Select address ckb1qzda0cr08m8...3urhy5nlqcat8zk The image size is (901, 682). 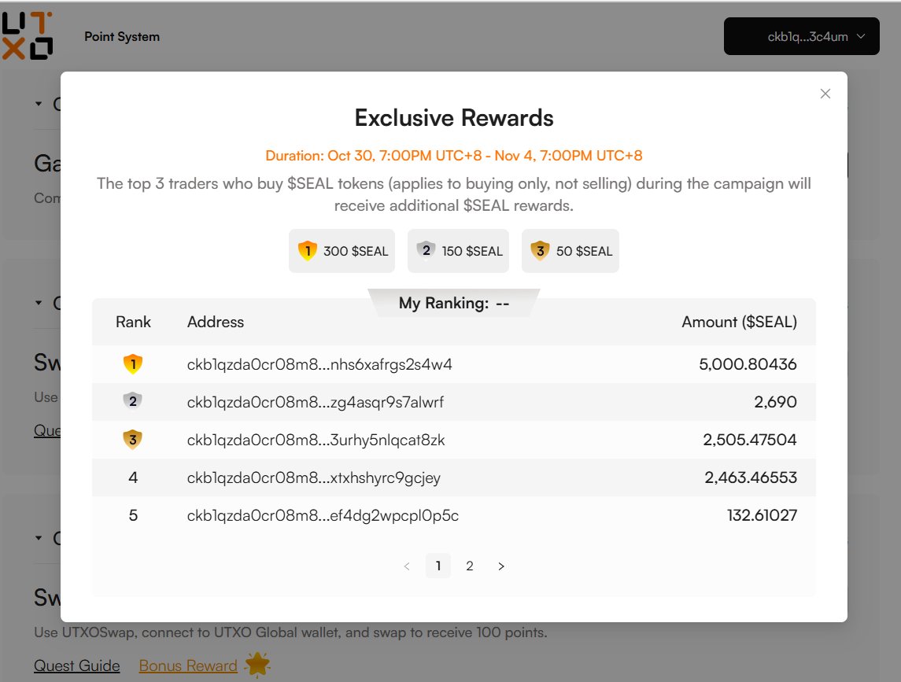coord(316,440)
